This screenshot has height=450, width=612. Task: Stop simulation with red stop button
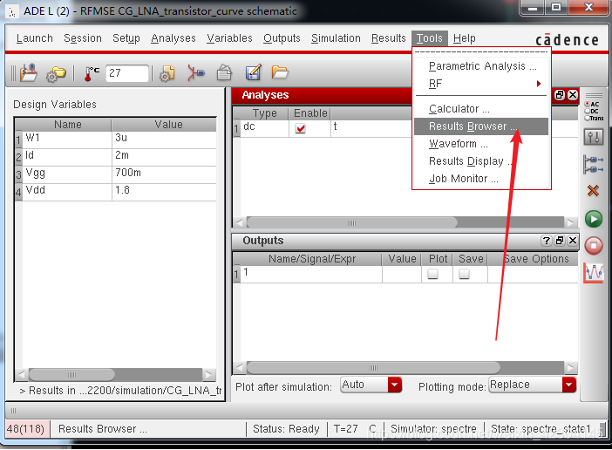tap(594, 245)
